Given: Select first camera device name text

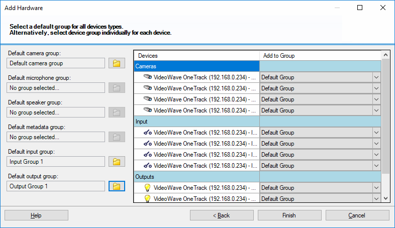Looking at the screenshot, I should (x=205, y=77).
